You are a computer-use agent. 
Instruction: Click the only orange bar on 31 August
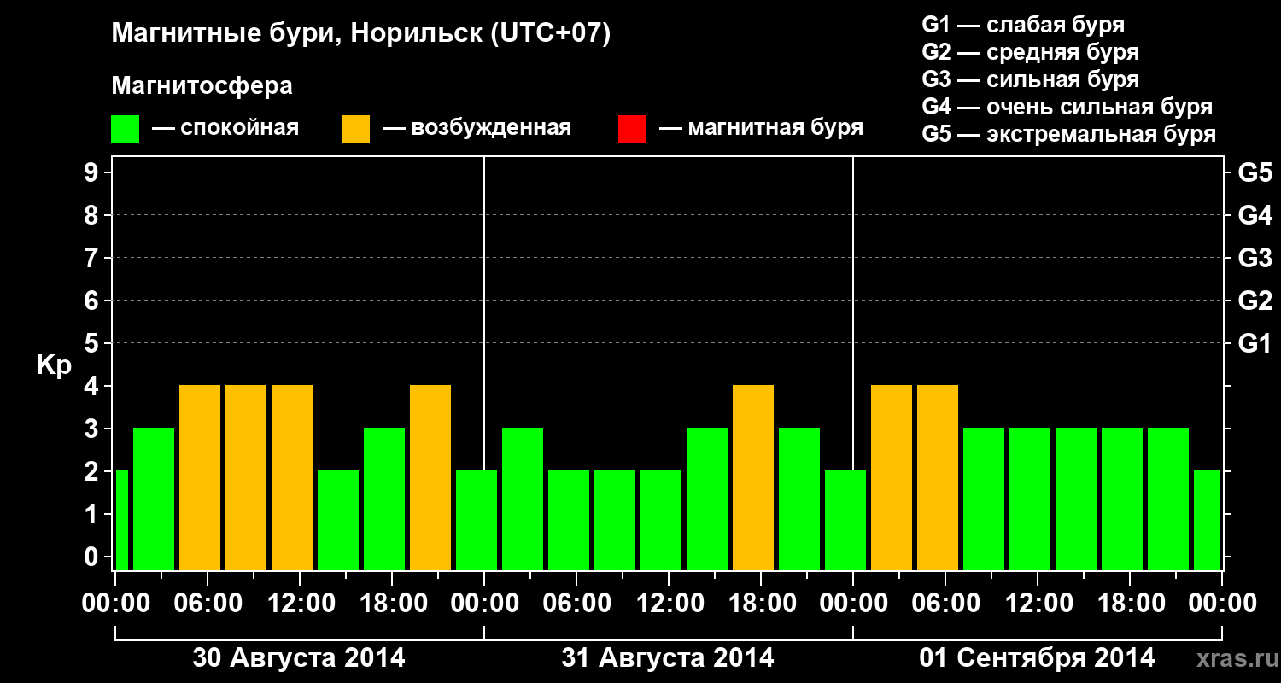[x=753, y=478]
